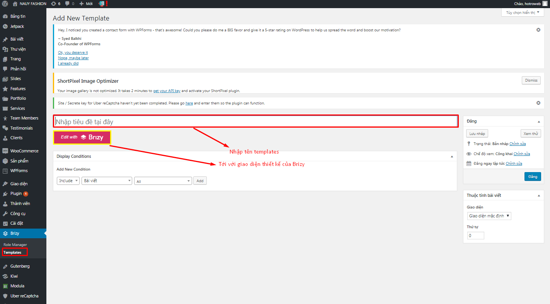Click the Trang pages icon

pos(5,59)
